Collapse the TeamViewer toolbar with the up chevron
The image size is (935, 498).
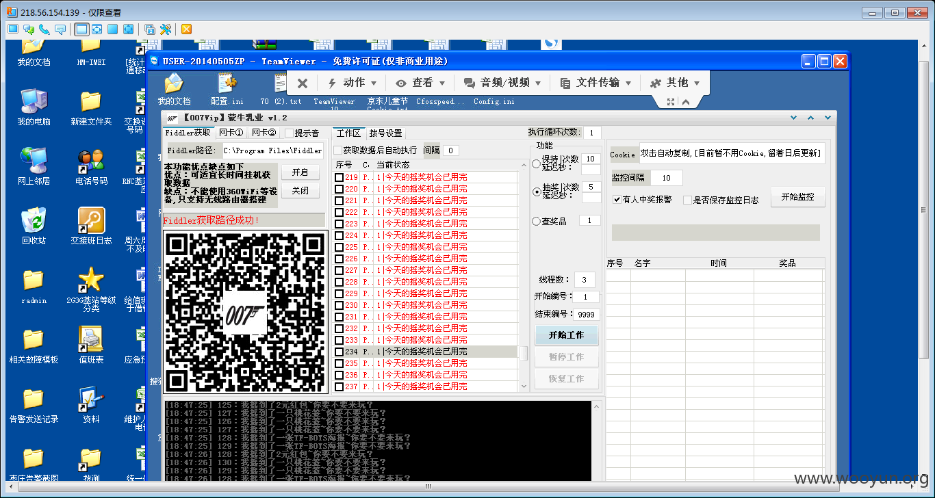pyautogui.click(x=685, y=102)
